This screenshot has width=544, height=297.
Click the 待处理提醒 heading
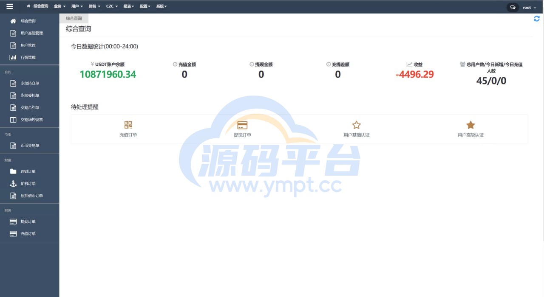(x=85, y=107)
